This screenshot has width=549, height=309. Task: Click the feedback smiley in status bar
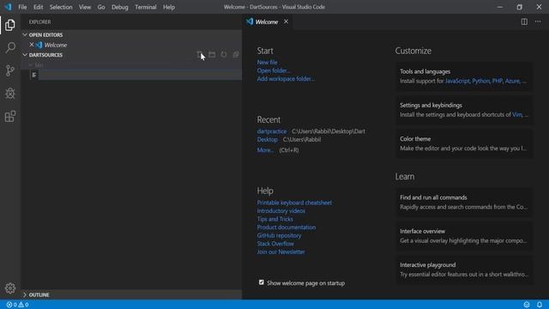pos(527,305)
